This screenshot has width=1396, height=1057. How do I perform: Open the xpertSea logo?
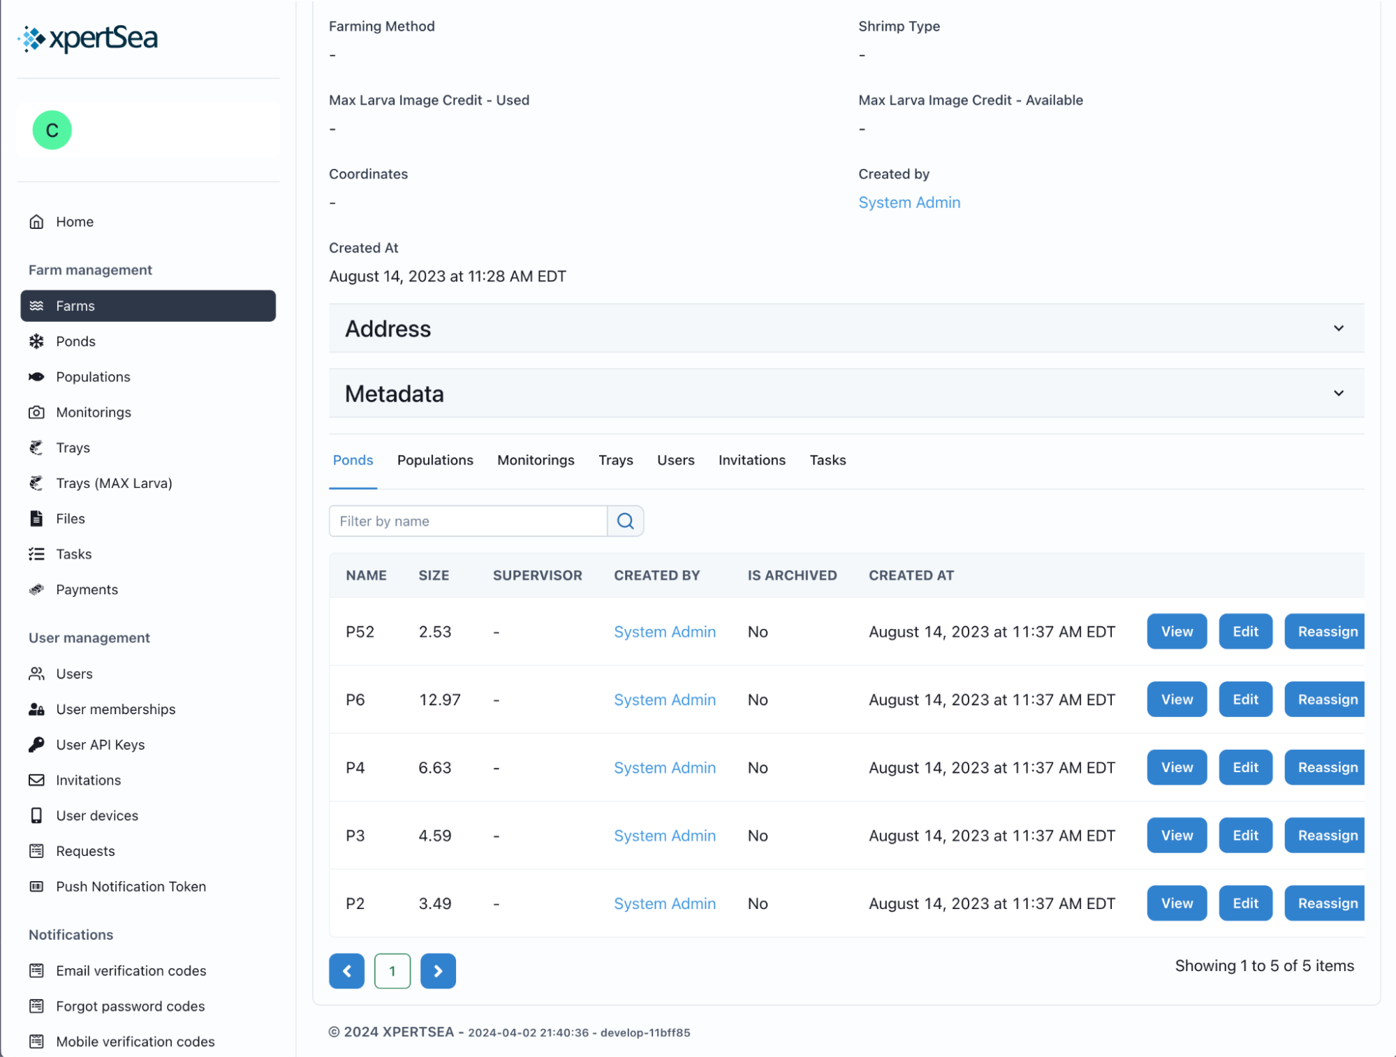pos(87,38)
